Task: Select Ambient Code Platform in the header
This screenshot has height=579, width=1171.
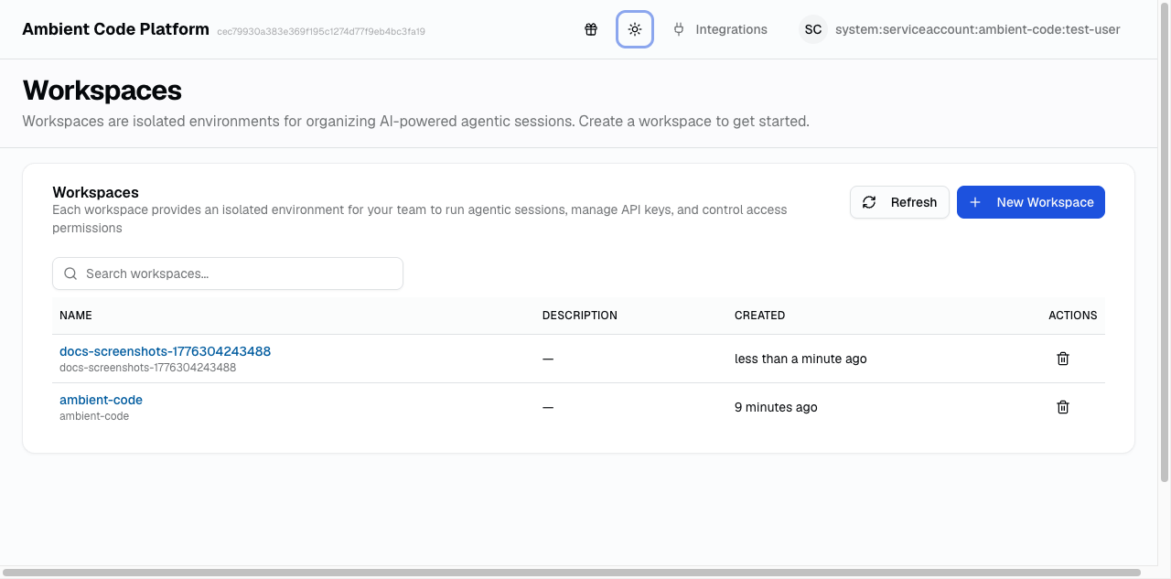Action: [x=115, y=28]
